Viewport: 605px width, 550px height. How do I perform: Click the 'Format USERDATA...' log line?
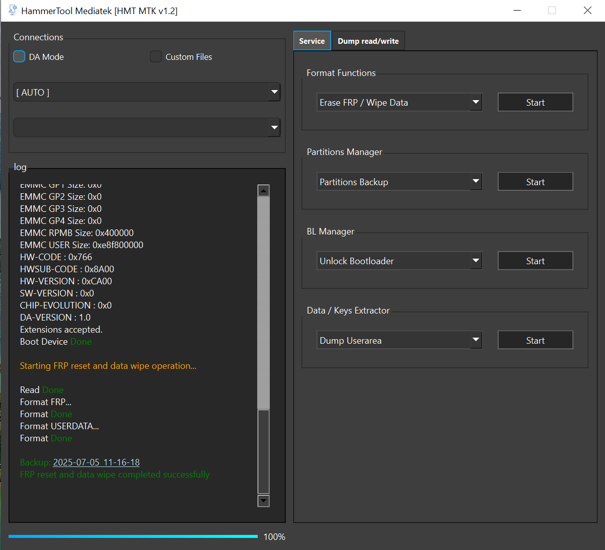(x=59, y=426)
